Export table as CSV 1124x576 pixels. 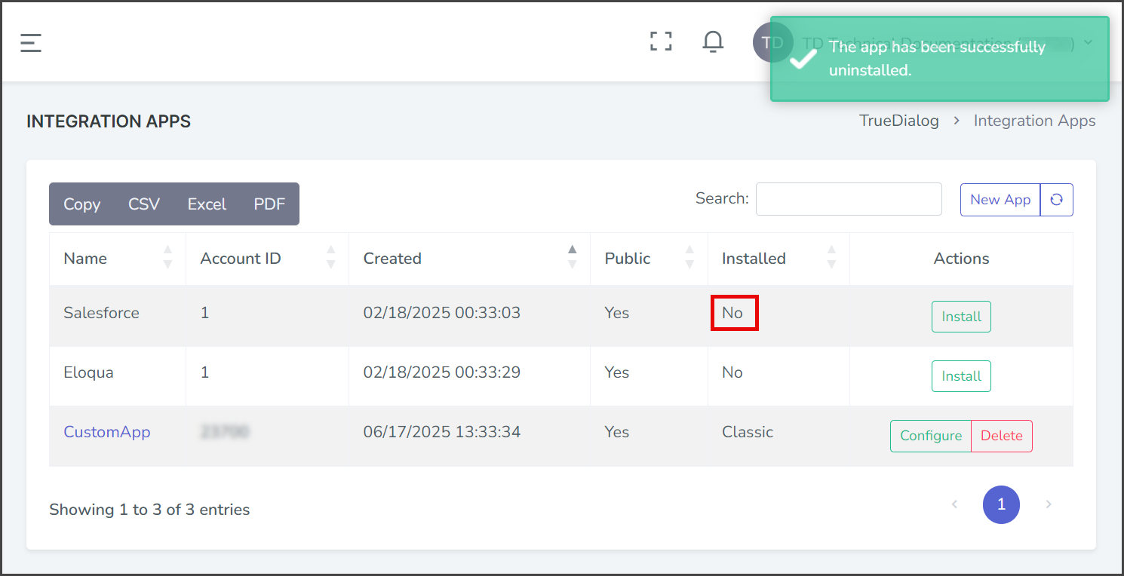coord(144,204)
